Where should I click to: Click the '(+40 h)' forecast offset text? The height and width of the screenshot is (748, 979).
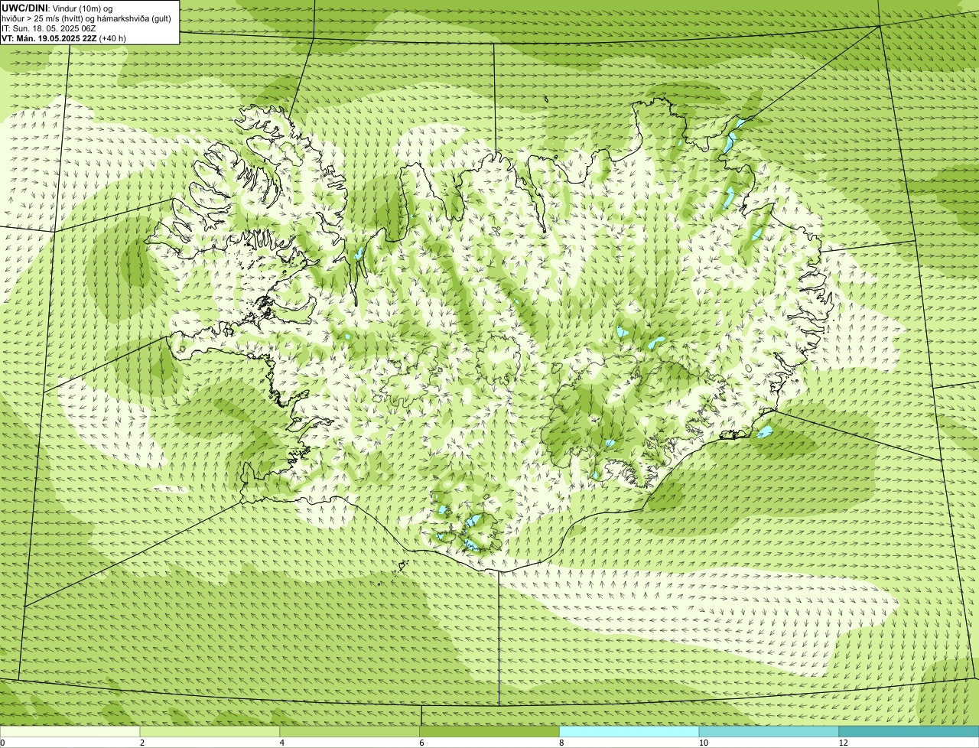(112, 37)
